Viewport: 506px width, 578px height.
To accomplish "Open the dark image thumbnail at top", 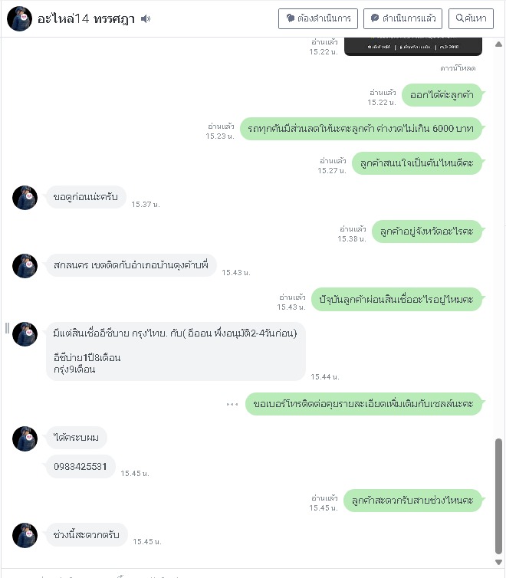I will coord(413,47).
